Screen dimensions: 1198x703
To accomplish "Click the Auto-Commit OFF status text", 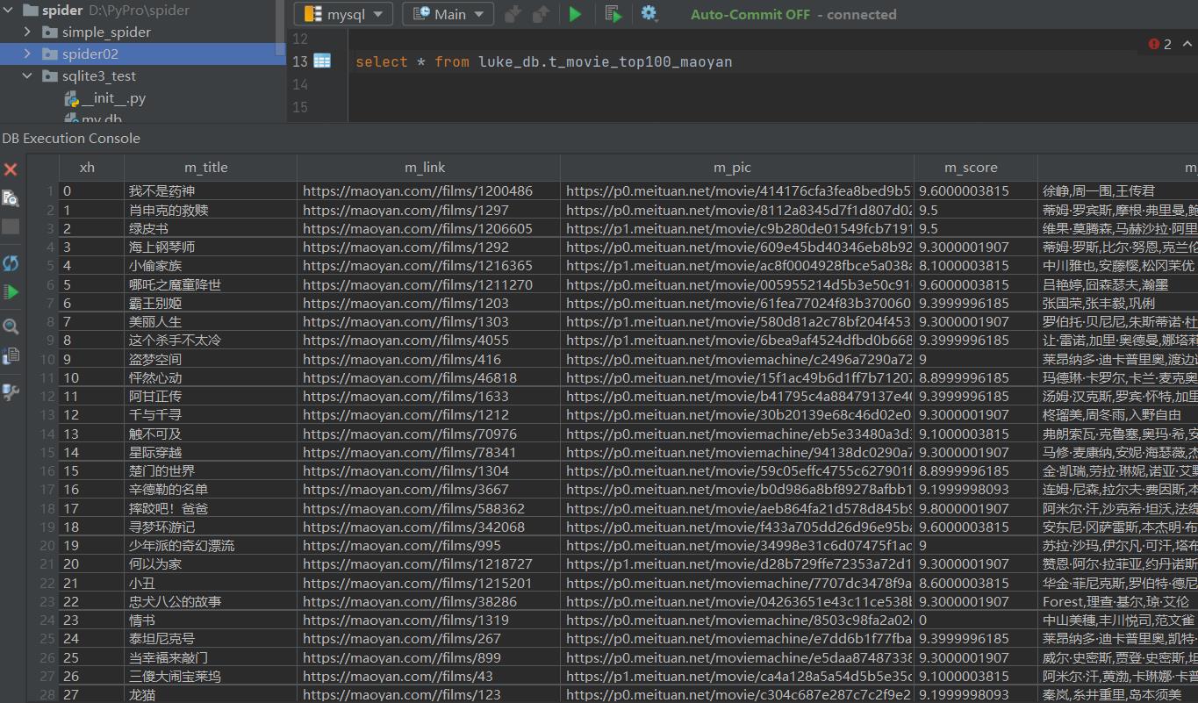I will 750,14.
